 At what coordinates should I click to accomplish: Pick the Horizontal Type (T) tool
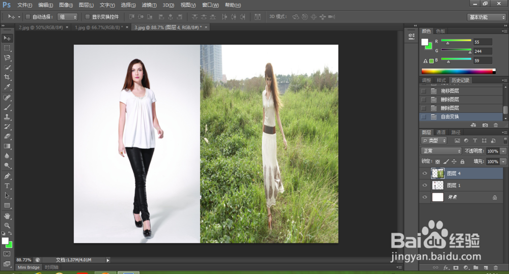coord(7,186)
